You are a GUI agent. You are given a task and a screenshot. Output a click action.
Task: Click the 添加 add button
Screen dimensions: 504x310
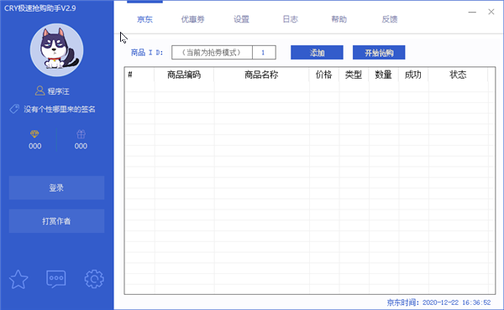317,52
